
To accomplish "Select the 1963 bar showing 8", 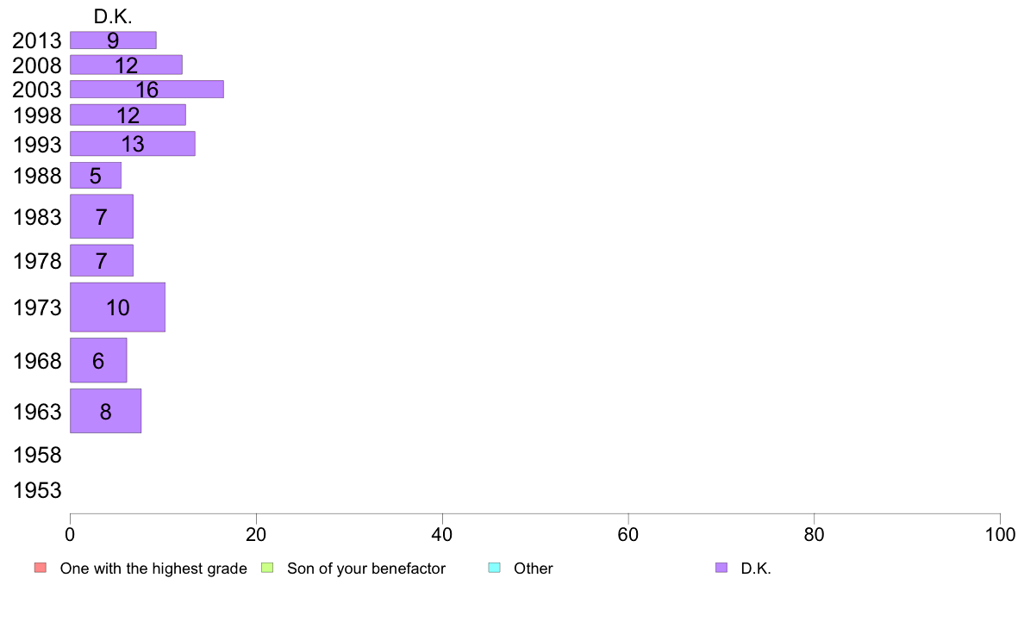I will (x=105, y=411).
